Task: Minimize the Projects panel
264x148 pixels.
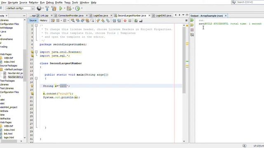Action: pyautogui.click(x=24, y=16)
